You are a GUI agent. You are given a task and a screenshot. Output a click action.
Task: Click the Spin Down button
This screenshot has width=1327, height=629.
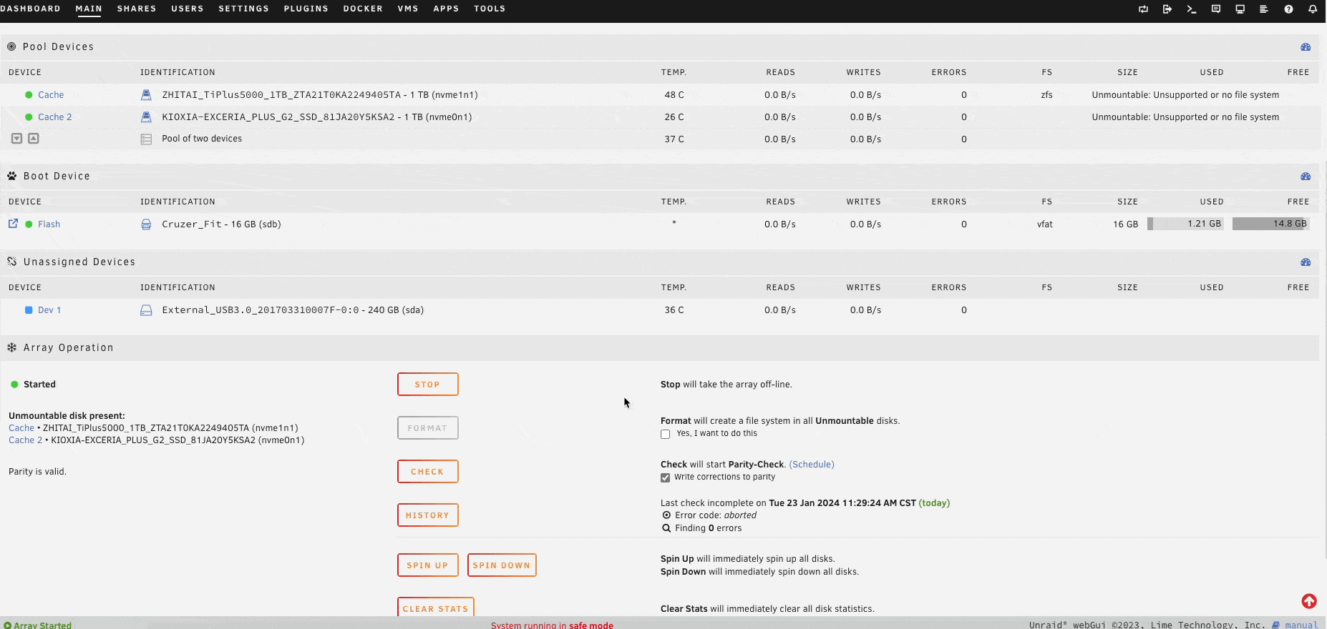click(502, 565)
